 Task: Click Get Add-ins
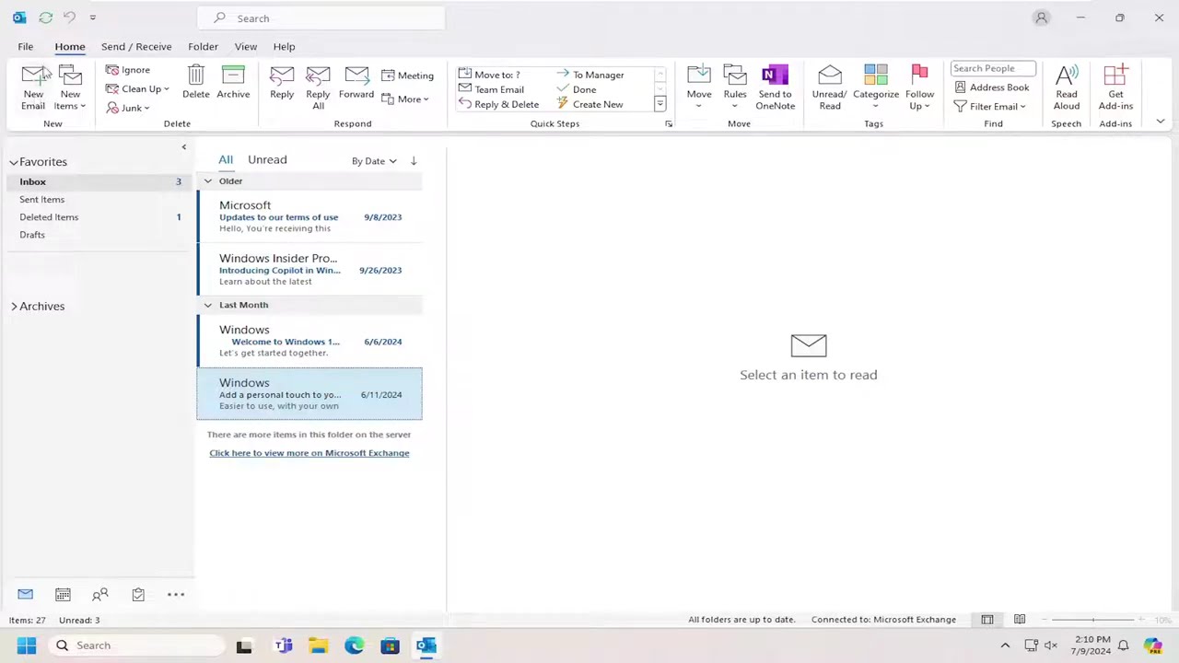pyautogui.click(x=1115, y=87)
